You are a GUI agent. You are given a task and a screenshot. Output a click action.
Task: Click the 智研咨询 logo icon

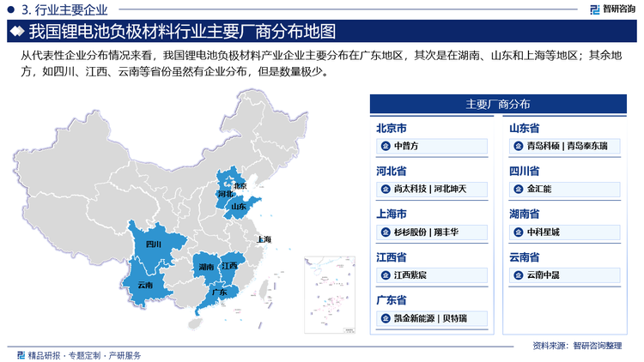(x=594, y=9)
